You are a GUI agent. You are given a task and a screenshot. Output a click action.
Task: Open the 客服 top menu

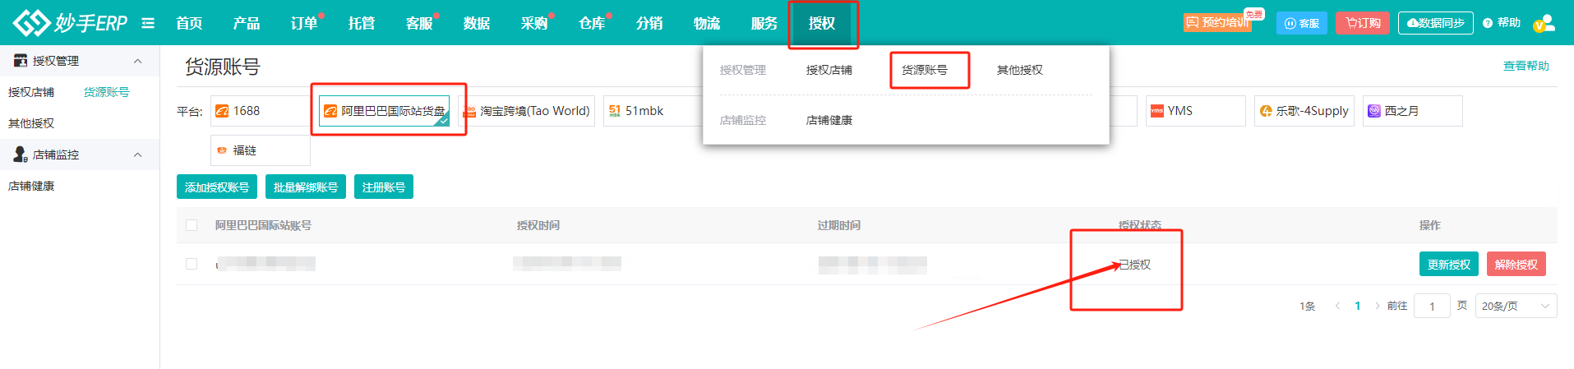(x=419, y=23)
